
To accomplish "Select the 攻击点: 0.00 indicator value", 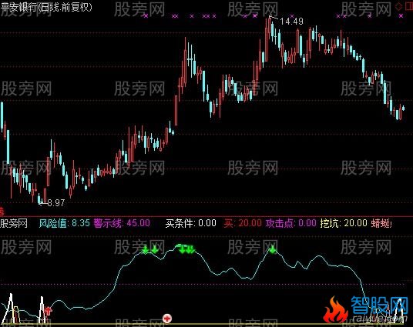I will [x=290, y=223].
